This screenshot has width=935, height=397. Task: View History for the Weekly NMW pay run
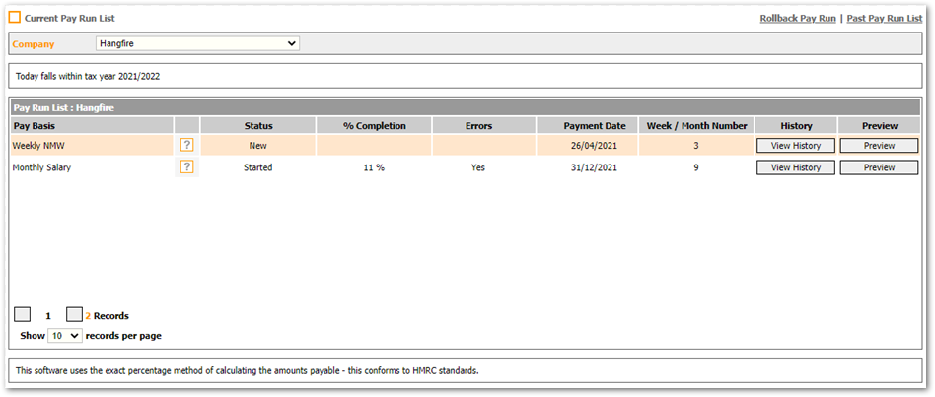pos(795,145)
